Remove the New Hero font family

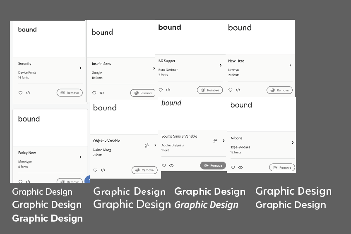point(279,90)
